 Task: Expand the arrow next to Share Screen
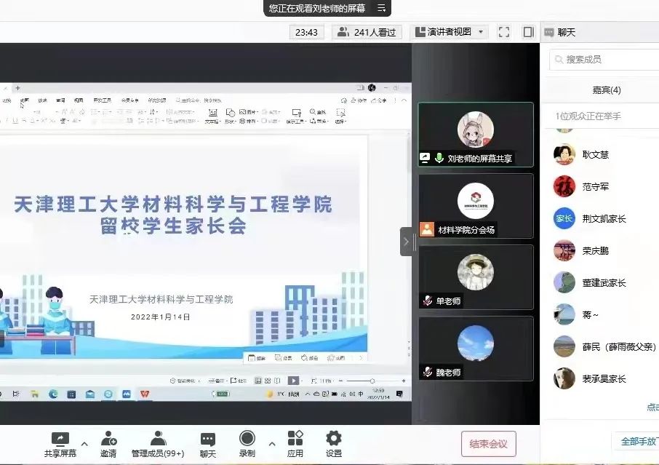84,443
